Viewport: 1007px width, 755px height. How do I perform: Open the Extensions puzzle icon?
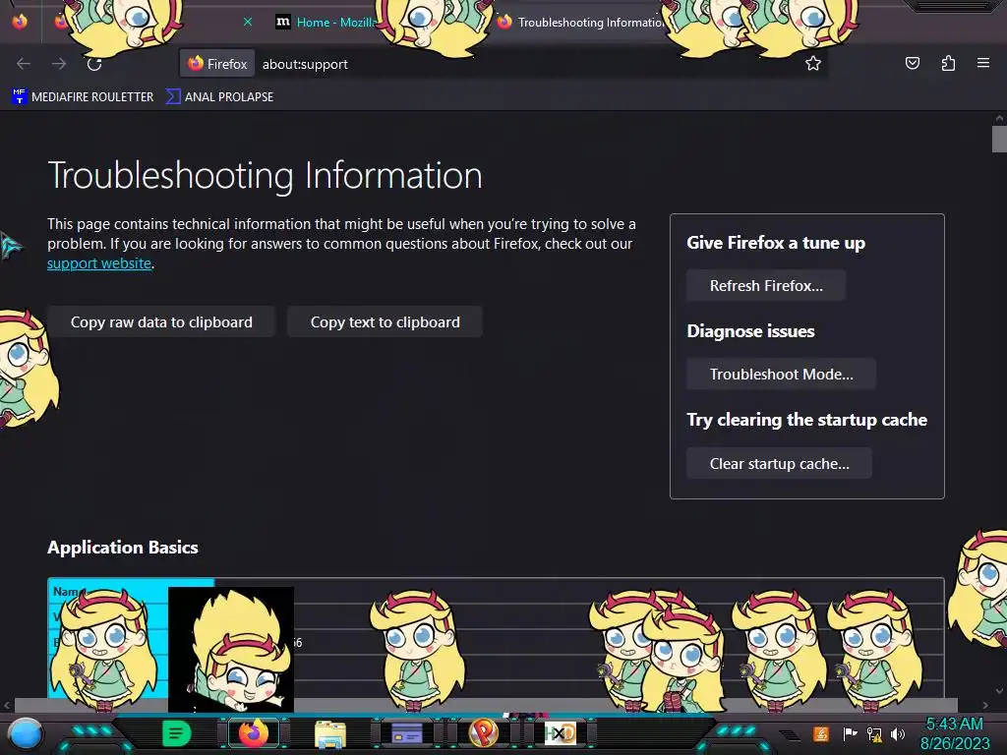click(948, 63)
